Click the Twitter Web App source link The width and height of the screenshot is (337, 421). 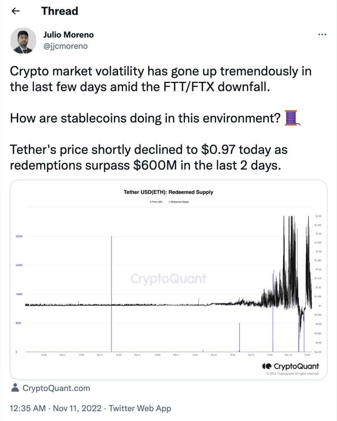(x=140, y=408)
